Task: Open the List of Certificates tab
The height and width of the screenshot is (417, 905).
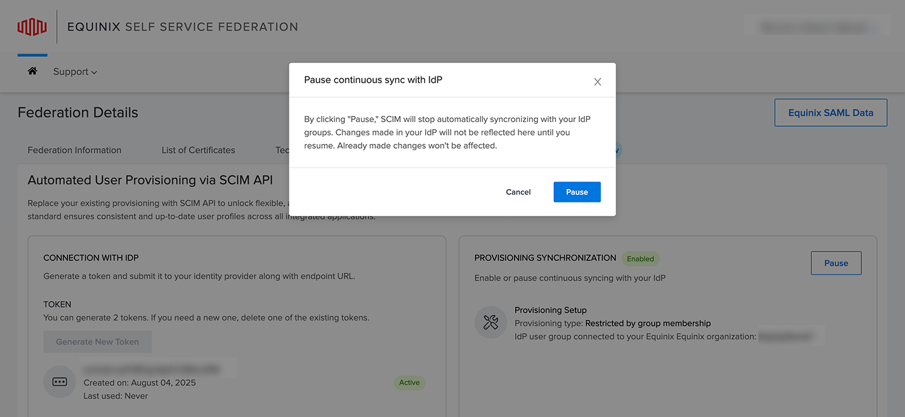Action: pyautogui.click(x=198, y=150)
